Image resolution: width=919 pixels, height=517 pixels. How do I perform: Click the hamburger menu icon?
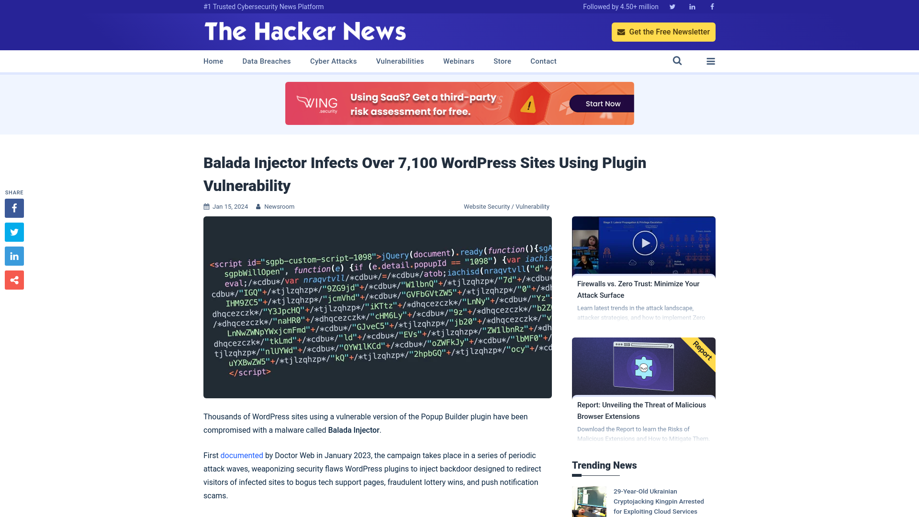[x=710, y=61]
